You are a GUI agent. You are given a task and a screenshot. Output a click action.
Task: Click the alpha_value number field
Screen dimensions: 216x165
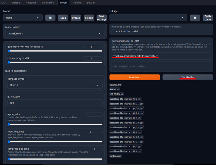[x=94, y=115]
